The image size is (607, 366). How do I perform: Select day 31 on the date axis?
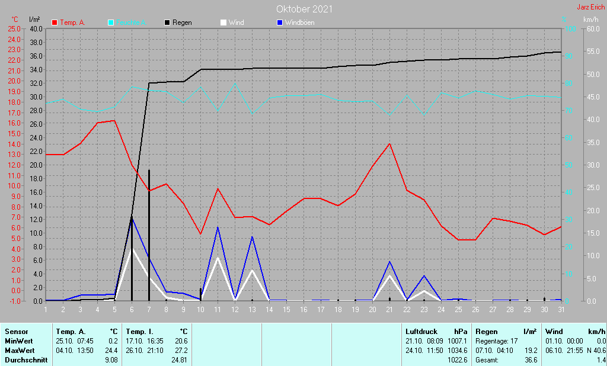pos(561,310)
